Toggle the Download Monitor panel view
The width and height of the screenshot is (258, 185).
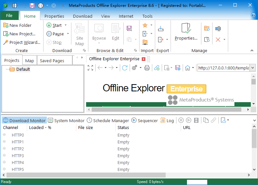pyautogui.click(x=24, y=120)
